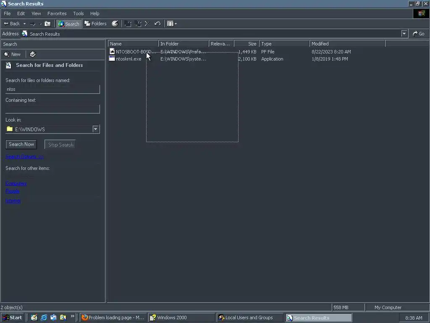Image resolution: width=430 pixels, height=323 pixels.
Task: Click the Forward arrow toolbar icon
Action: pos(33,24)
